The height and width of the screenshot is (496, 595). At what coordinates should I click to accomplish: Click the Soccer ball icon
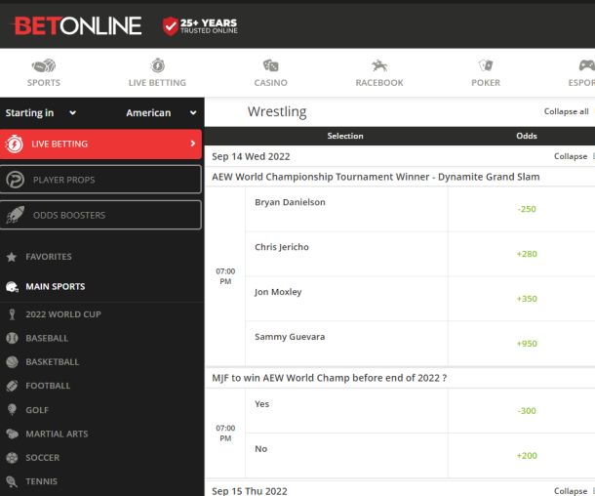coord(12,458)
